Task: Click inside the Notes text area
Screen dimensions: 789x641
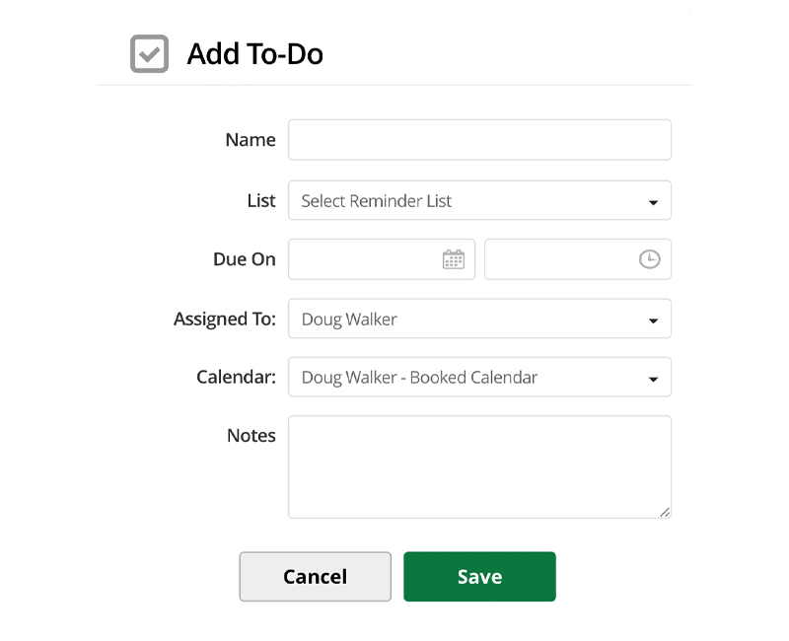Action: (479, 463)
